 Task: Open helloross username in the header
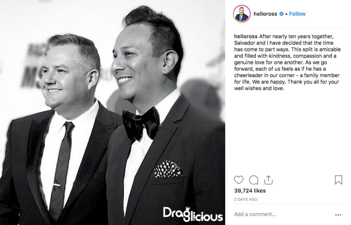(265, 14)
